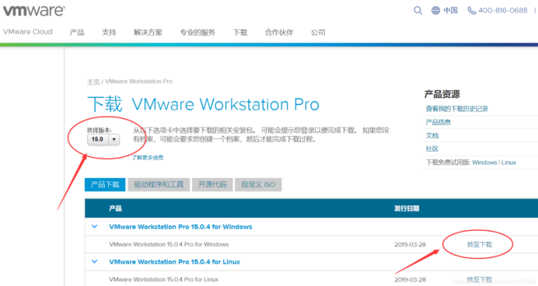Switch to 驱动程序和工具 tab
538x286 pixels.
(159, 184)
